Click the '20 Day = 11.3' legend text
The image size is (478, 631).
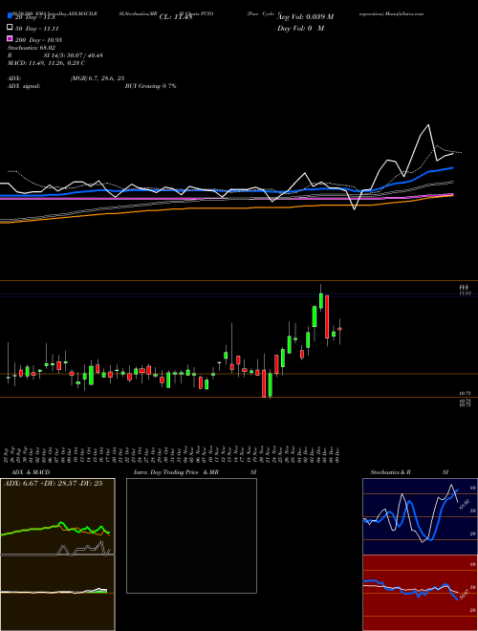tap(34, 17)
